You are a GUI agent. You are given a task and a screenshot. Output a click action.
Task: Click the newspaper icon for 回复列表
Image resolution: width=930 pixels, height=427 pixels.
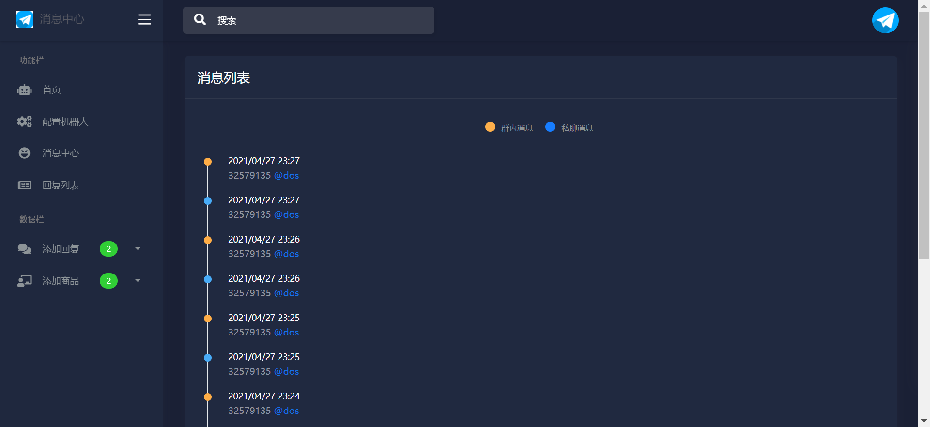click(24, 185)
